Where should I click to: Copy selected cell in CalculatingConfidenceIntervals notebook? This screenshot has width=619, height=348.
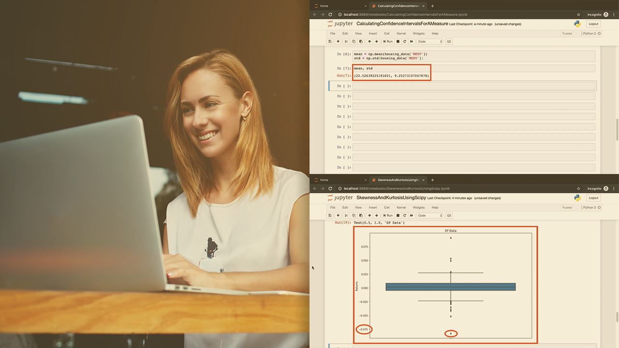coord(354,42)
